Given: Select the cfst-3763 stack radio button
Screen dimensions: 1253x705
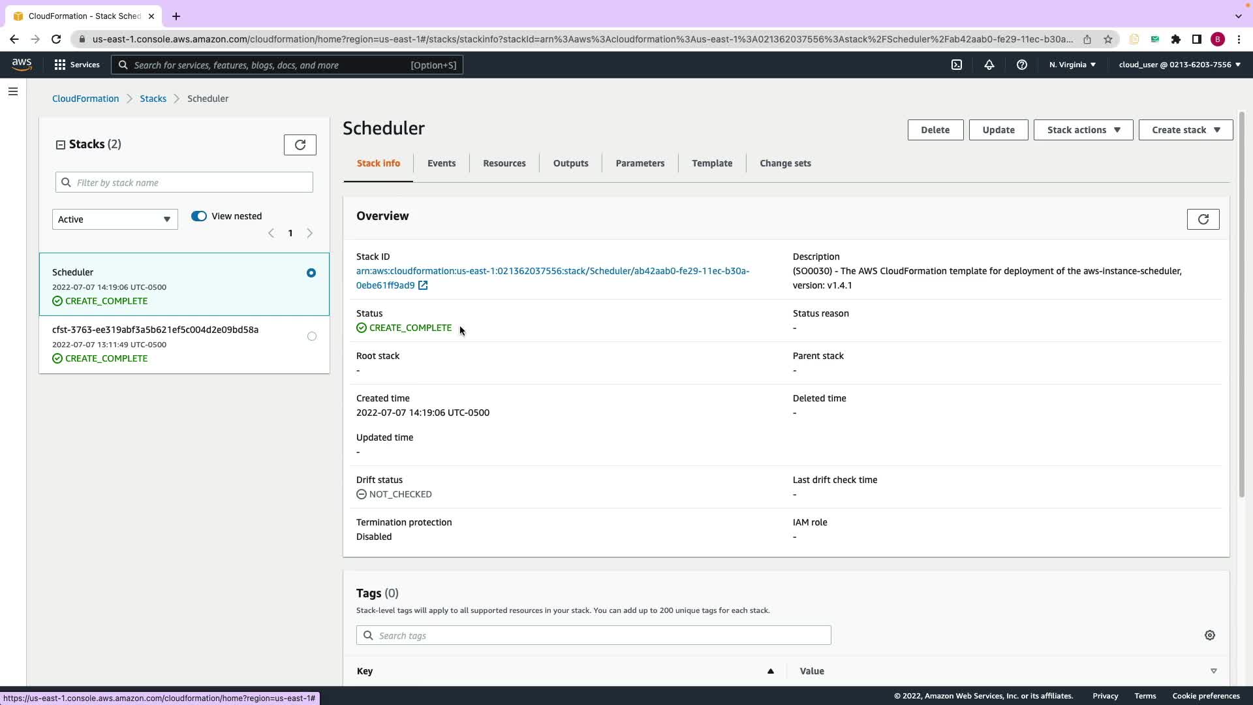Looking at the screenshot, I should [312, 336].
